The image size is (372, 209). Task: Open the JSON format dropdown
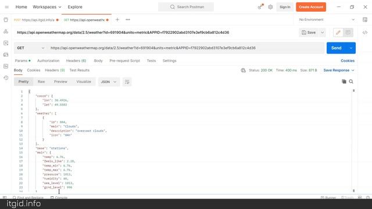tap(109, 82)
